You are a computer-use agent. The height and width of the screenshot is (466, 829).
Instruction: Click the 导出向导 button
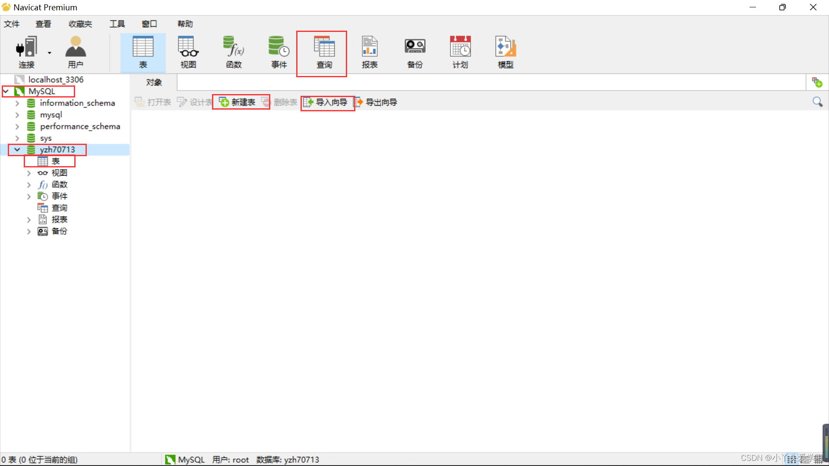[x=376, y=102]
